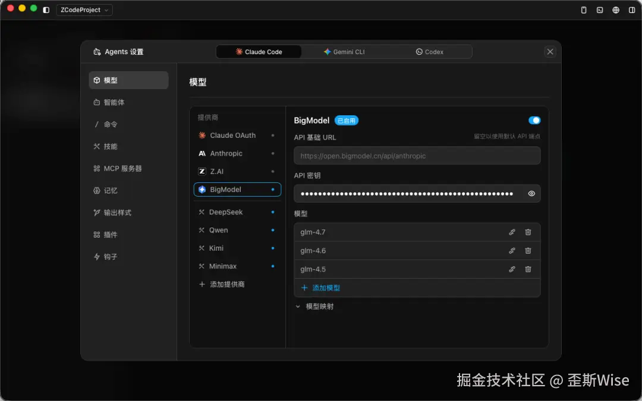
Task: Delete the glm-4.6 model
Action: click(x=528, y=251)
